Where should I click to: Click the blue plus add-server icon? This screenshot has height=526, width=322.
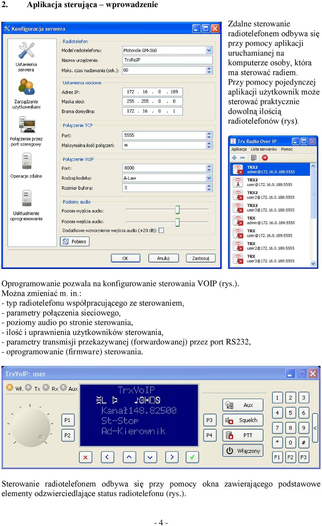[x=234, y=157]
